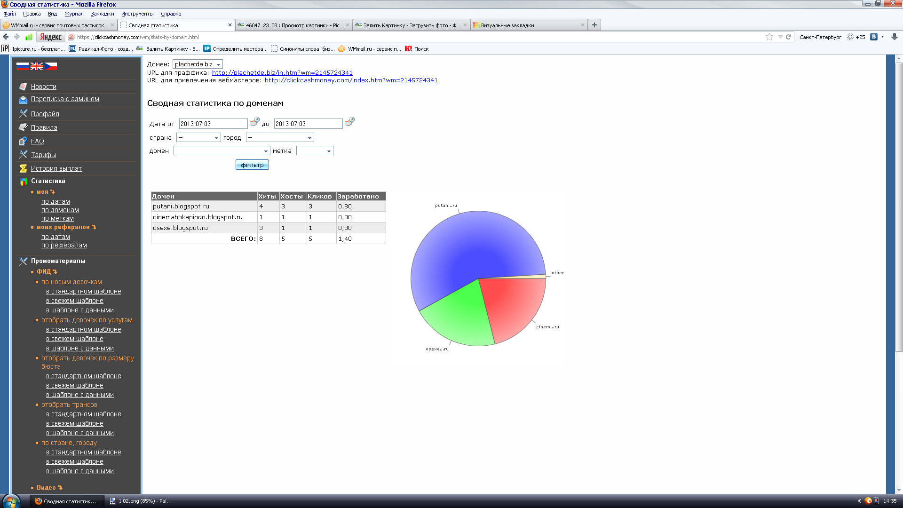Viewport: 903px width, 508px height.
Task: Click the Дата от date input field
Action: point(213,124)
